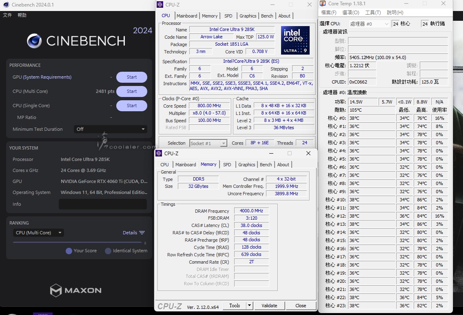This screenshot has width=463, height=315.
Task: Switch to Mainboard tab in CPU-Z Timings window
Action: click(x=186, y=165)
